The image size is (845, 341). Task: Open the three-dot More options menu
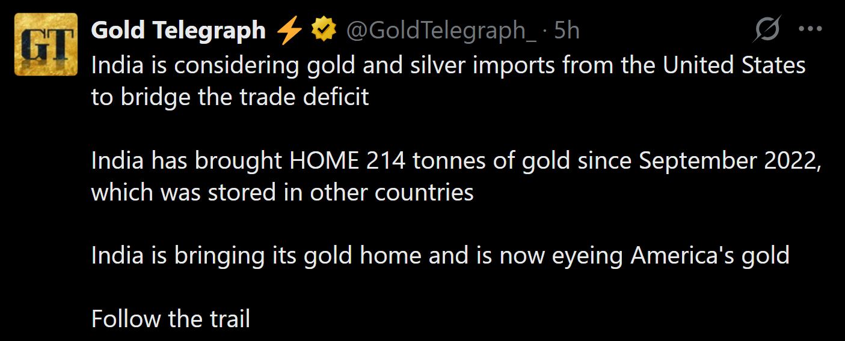809,29
